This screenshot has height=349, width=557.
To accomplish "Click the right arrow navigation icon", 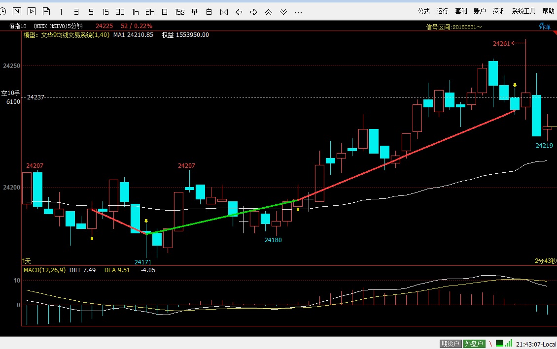I will tap(254, 11).
